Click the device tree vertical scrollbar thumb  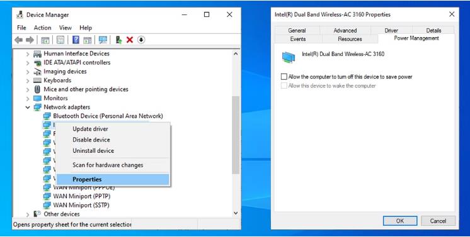[236, 135]
